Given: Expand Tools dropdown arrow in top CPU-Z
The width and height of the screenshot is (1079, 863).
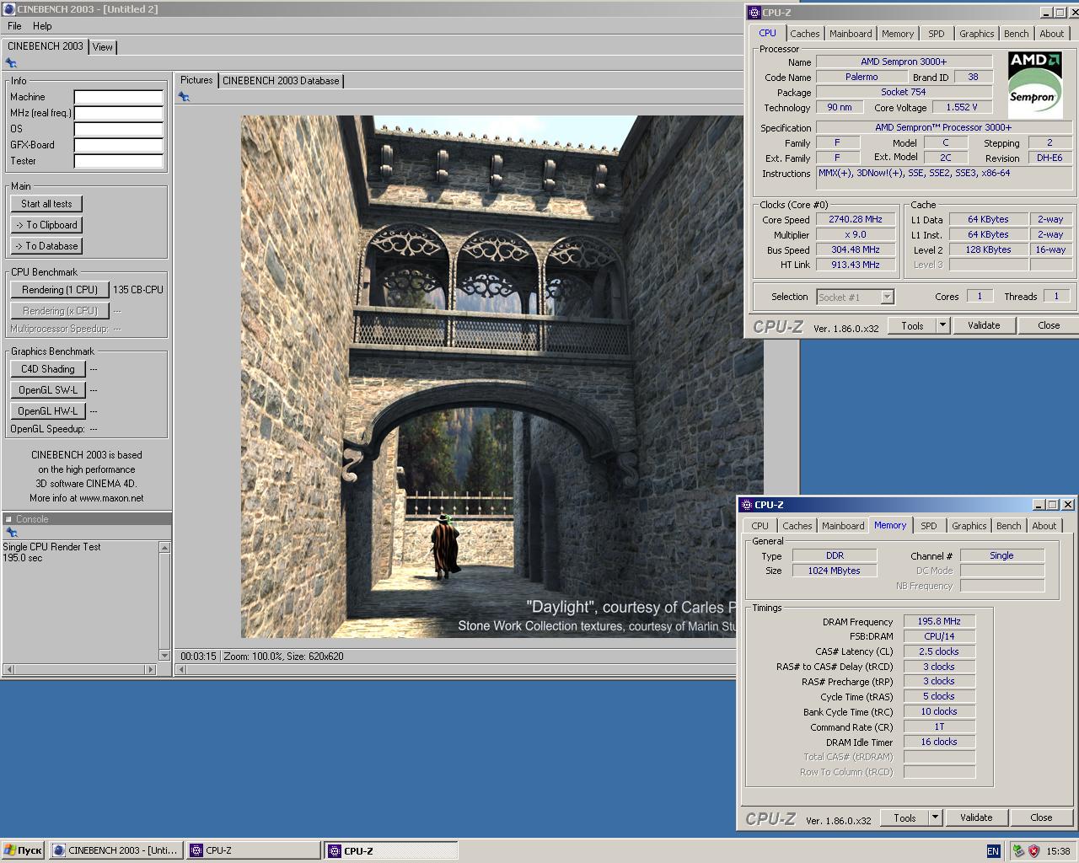Looking at the screenshot, I should pyautogui.click(x=942, y=325).
